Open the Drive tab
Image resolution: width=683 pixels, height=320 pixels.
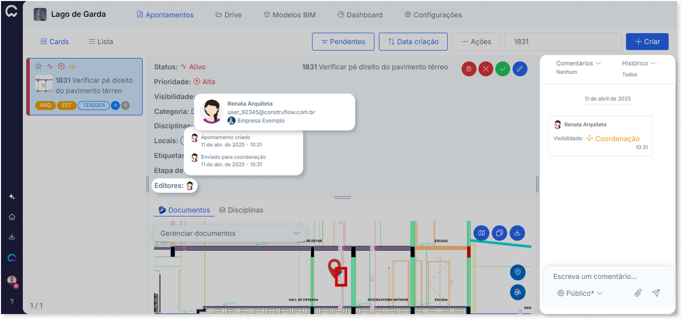click(x=228, y=15)
